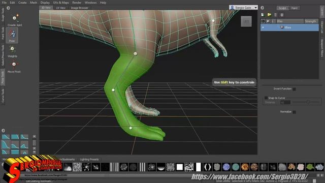Open the Curve Tools side tab
Image resolution: width=325 pixels, height=183 pixels.
pyautogui.click(x=3, y=96)
